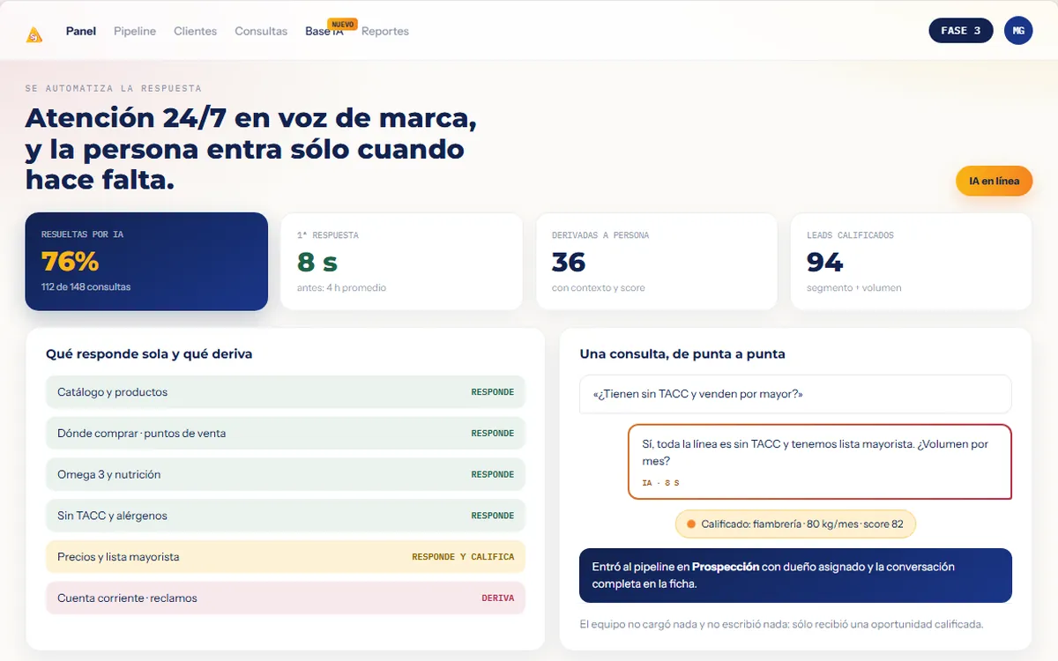Click the IA en línea button

point(995,181)
